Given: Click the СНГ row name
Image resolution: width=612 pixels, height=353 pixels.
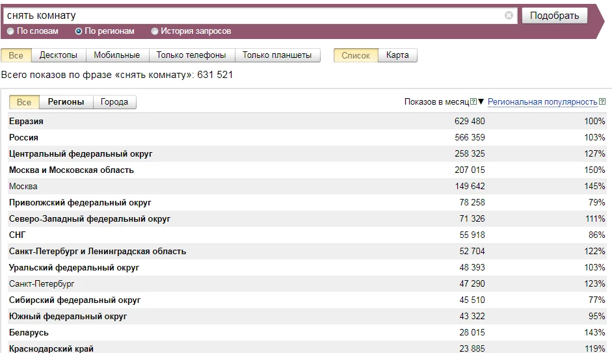Looking at the screenshot, I should tap(17, 235).
